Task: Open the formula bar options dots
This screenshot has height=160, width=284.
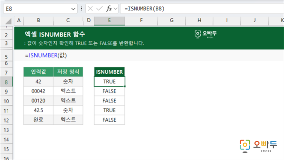Action: click(x=81, y=9)
